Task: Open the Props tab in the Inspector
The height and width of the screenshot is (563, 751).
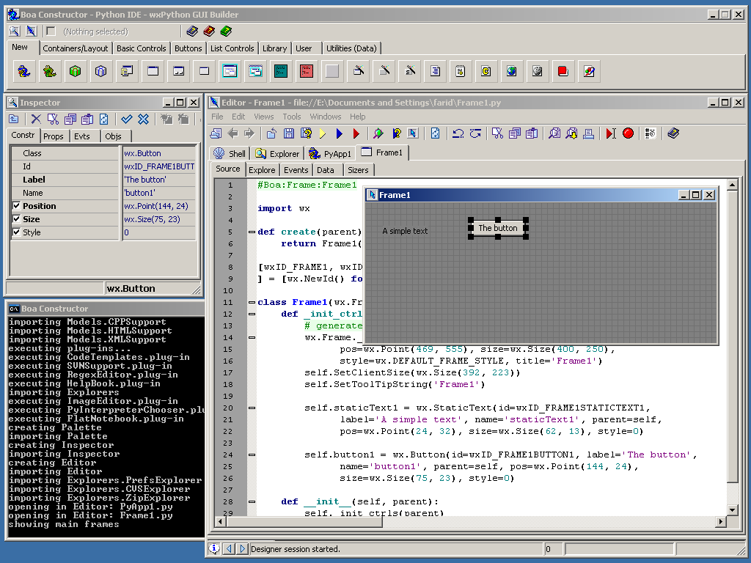Action: [x=53, y=136]
